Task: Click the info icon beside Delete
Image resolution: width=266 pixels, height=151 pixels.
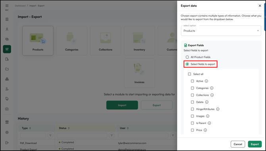Action: [206, 102]
